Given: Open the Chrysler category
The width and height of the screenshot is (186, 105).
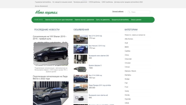Looking at the screenshot, I should click(128, 63).
